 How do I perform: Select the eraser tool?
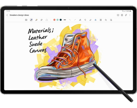[x=42, y=20]
